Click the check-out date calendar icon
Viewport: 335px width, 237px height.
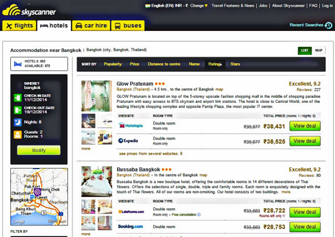tap(17, 110)
